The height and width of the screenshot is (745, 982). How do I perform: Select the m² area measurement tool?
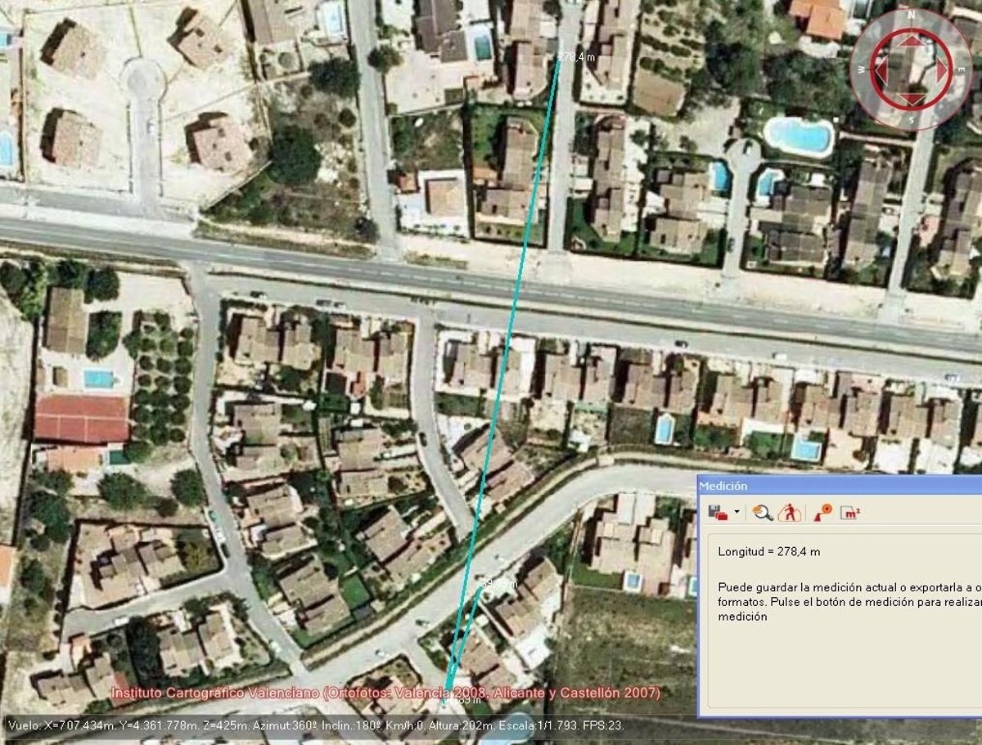coord(851,513)
